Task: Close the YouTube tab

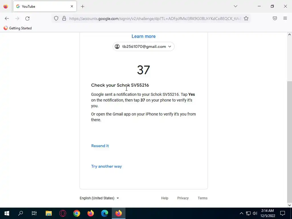Action: (72, 6)
